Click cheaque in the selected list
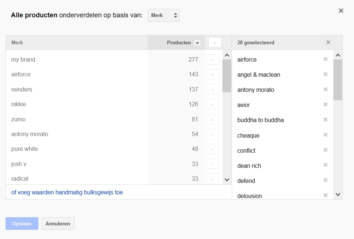Image resolution: width=354 pixels, height=239 pixels. (248, 135)
